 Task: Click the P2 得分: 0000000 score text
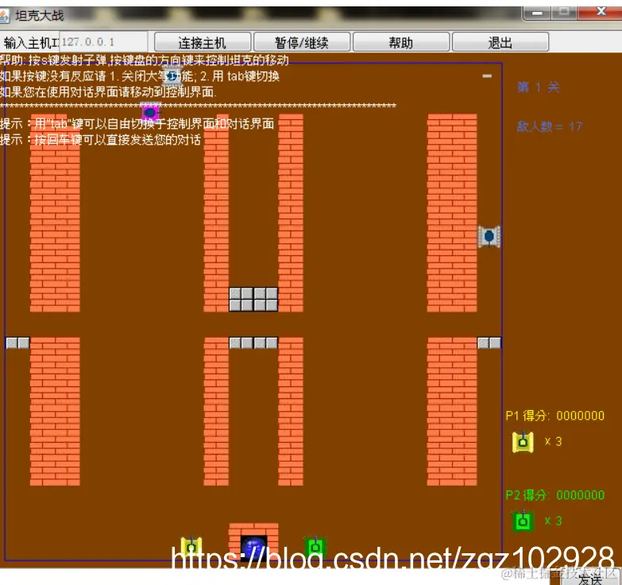555,495
